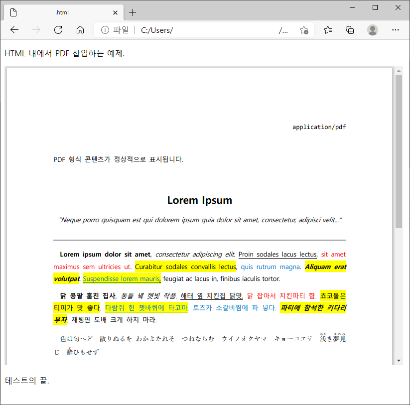The width and height of the screenshot is (410, 405).
Task: Open a new tab with plus button
Action: [x=133, y=12]
